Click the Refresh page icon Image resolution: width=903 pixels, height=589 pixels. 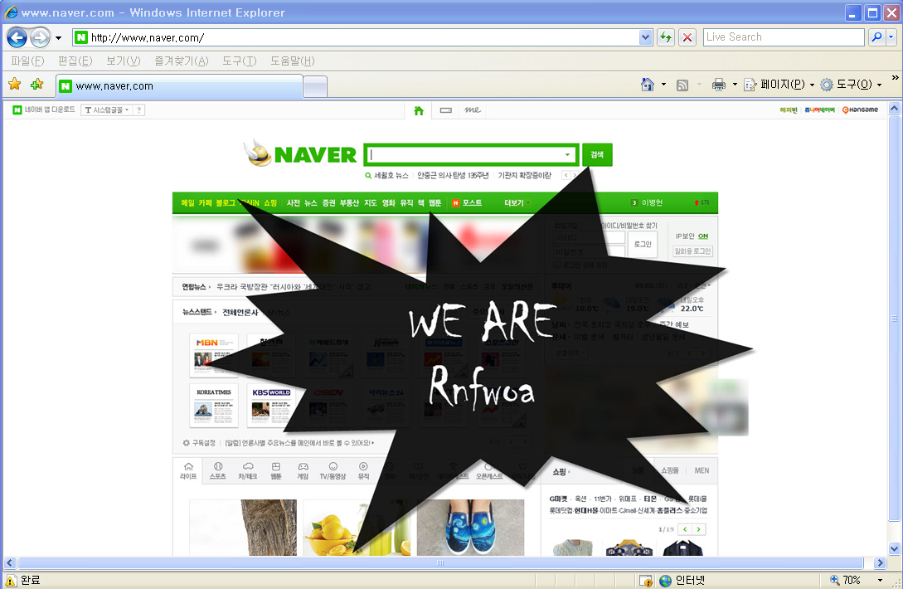[667, 38]
